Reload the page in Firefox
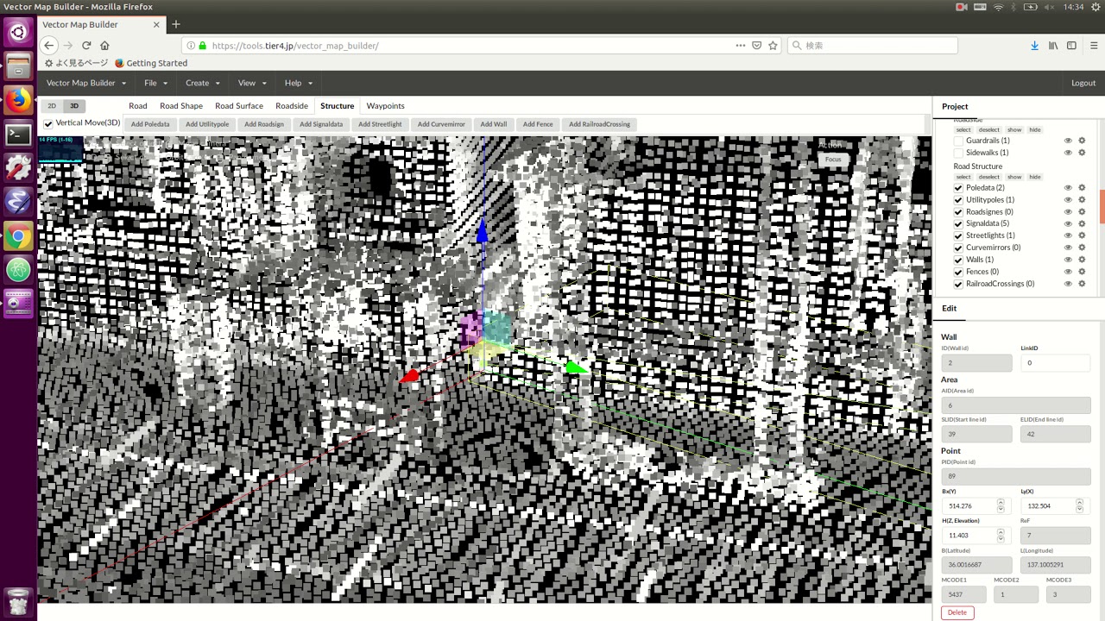The width and height of the screenshot is (1105, 621). tap(86, 46)
